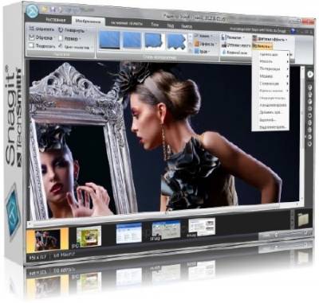Click the blue help icon in ribbon header

[293, 31]
